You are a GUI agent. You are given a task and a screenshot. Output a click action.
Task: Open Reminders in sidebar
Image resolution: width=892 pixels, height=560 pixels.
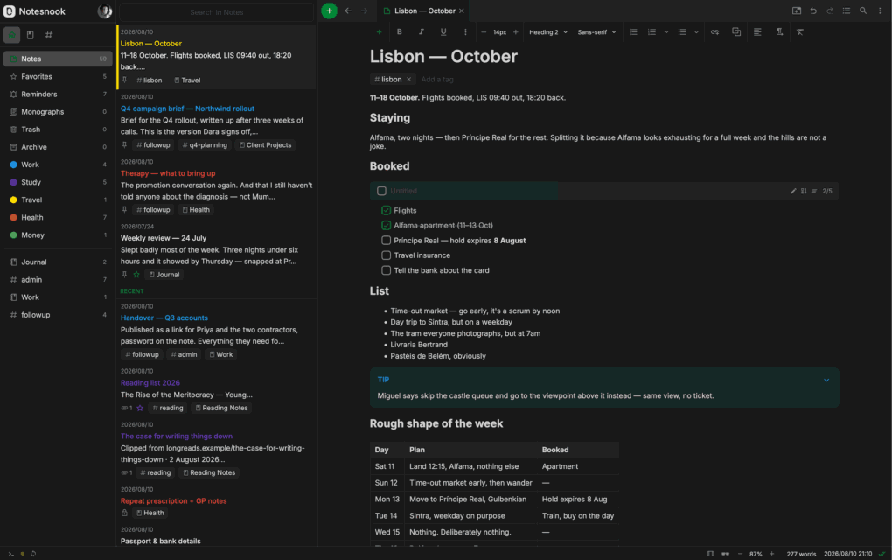coord(58,94)
